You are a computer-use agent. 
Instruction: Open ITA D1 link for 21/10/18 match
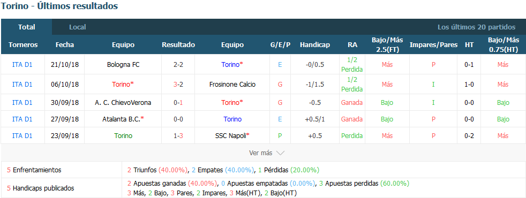(x=22, y=65)
